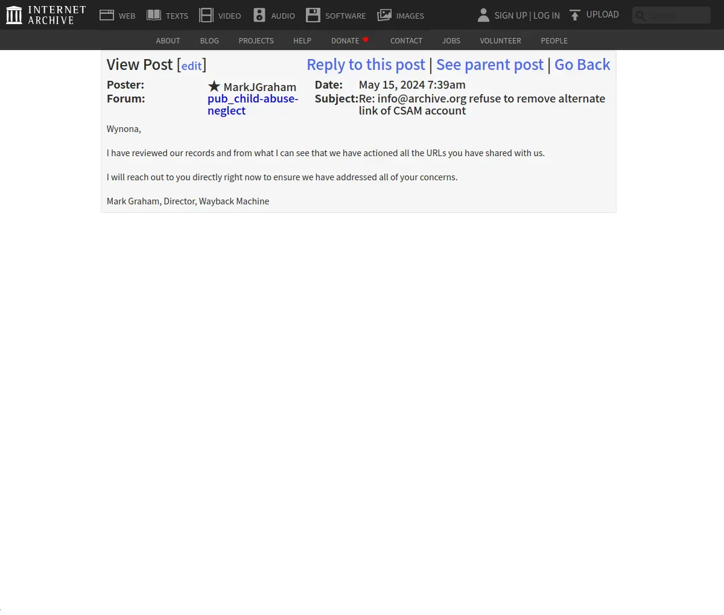
Task: Click the edit link next to View Post
Action: click(191, 66)
